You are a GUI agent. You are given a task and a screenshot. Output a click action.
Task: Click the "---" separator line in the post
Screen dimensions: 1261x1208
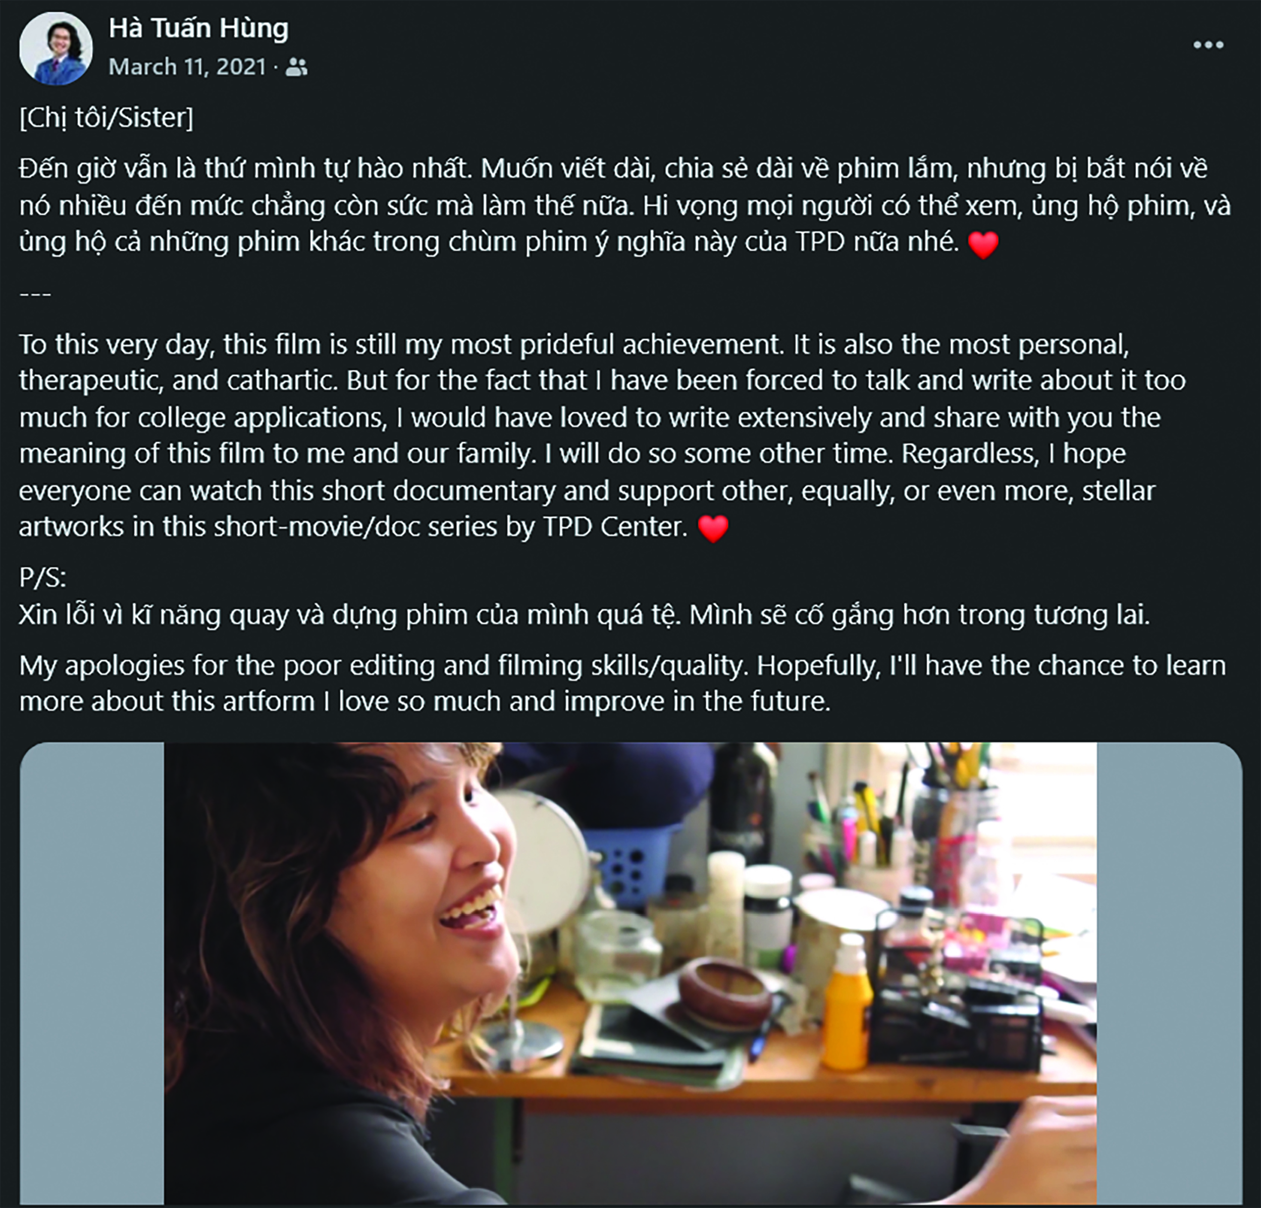coord(35,295)
